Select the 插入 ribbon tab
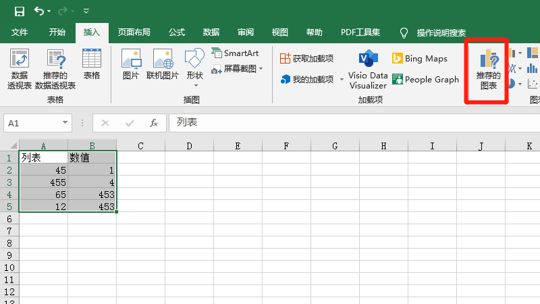 [92, 32]
